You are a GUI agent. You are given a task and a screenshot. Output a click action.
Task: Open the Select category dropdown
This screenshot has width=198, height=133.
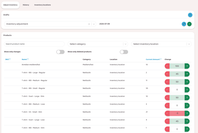tap(98, 44)
